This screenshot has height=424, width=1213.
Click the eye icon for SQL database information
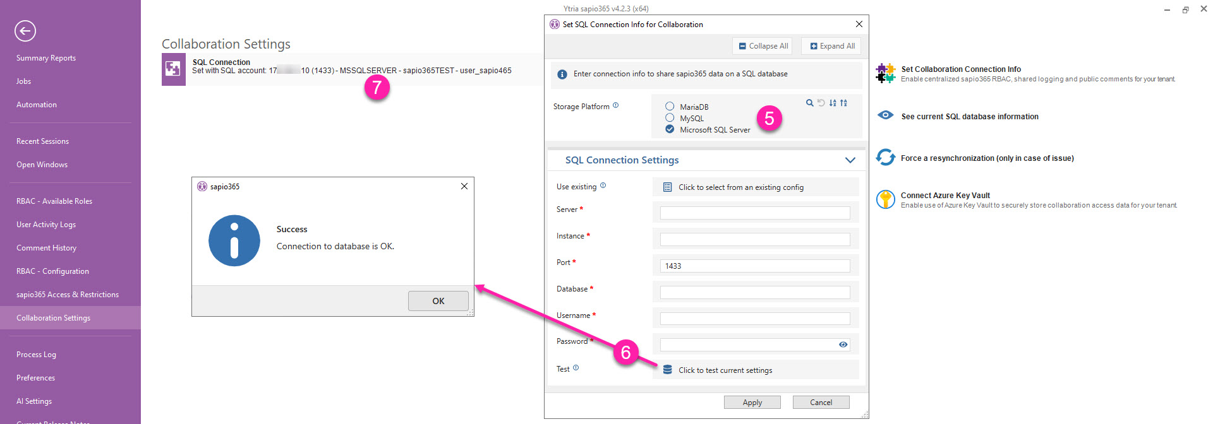(x=886, y=115)
